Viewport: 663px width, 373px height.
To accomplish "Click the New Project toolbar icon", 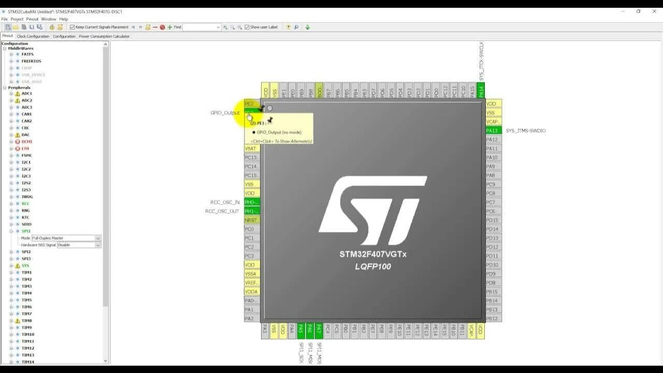I will point(8,27).
